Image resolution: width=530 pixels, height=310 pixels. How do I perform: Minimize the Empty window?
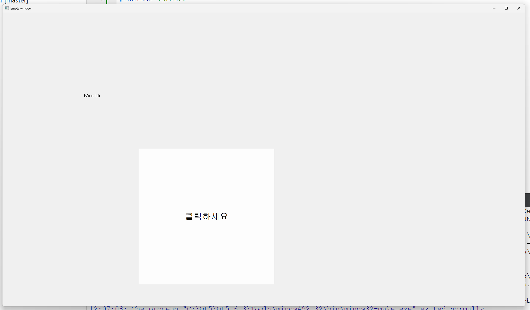(x=494, y=8)
